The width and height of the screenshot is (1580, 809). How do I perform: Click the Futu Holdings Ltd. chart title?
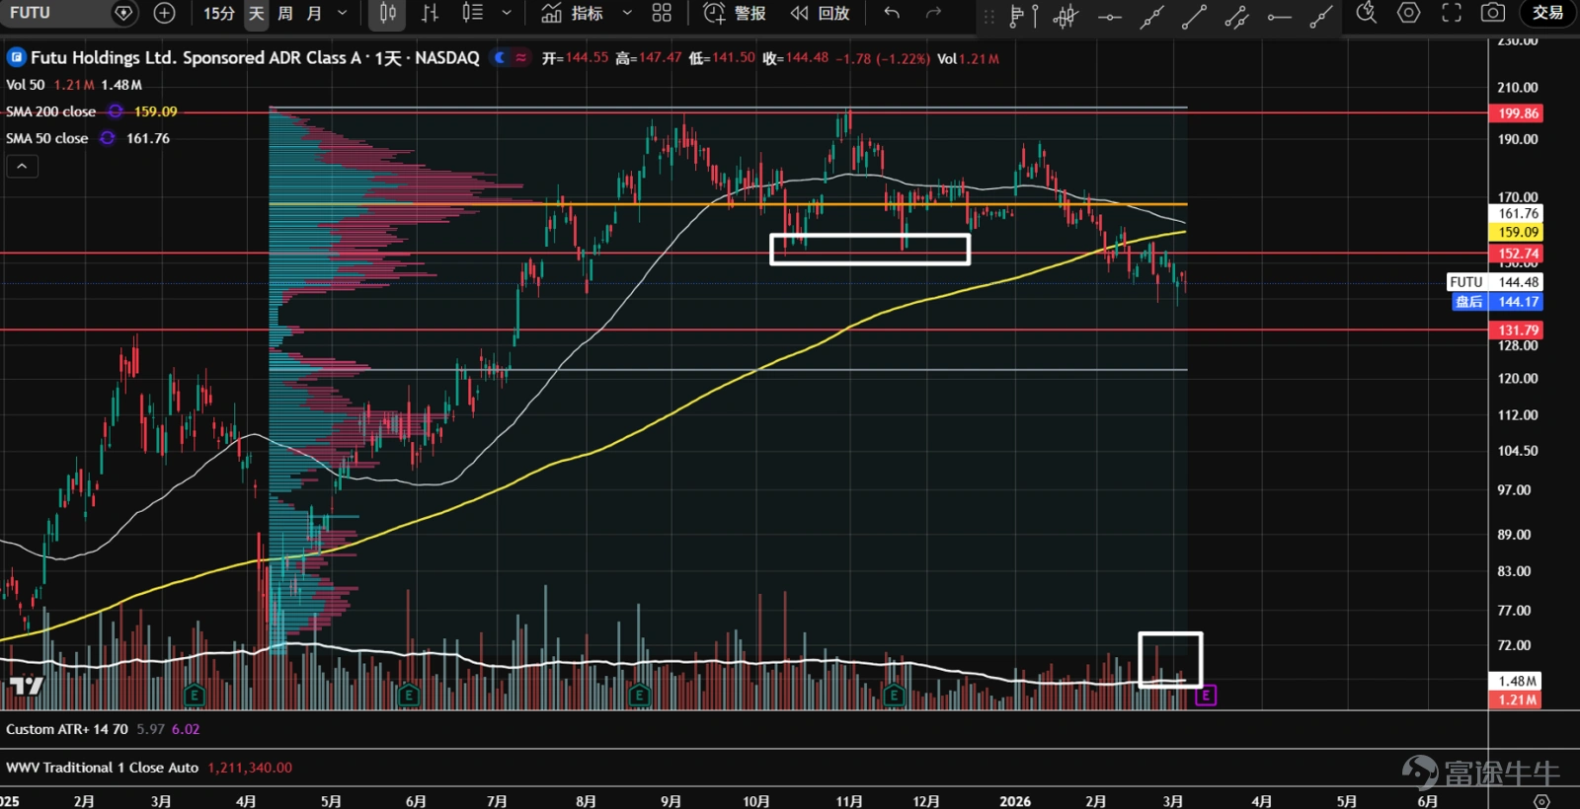coord(255,57)
